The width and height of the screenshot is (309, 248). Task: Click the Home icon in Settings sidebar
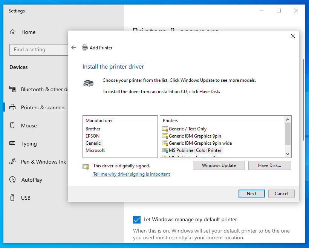coord(13,32)
